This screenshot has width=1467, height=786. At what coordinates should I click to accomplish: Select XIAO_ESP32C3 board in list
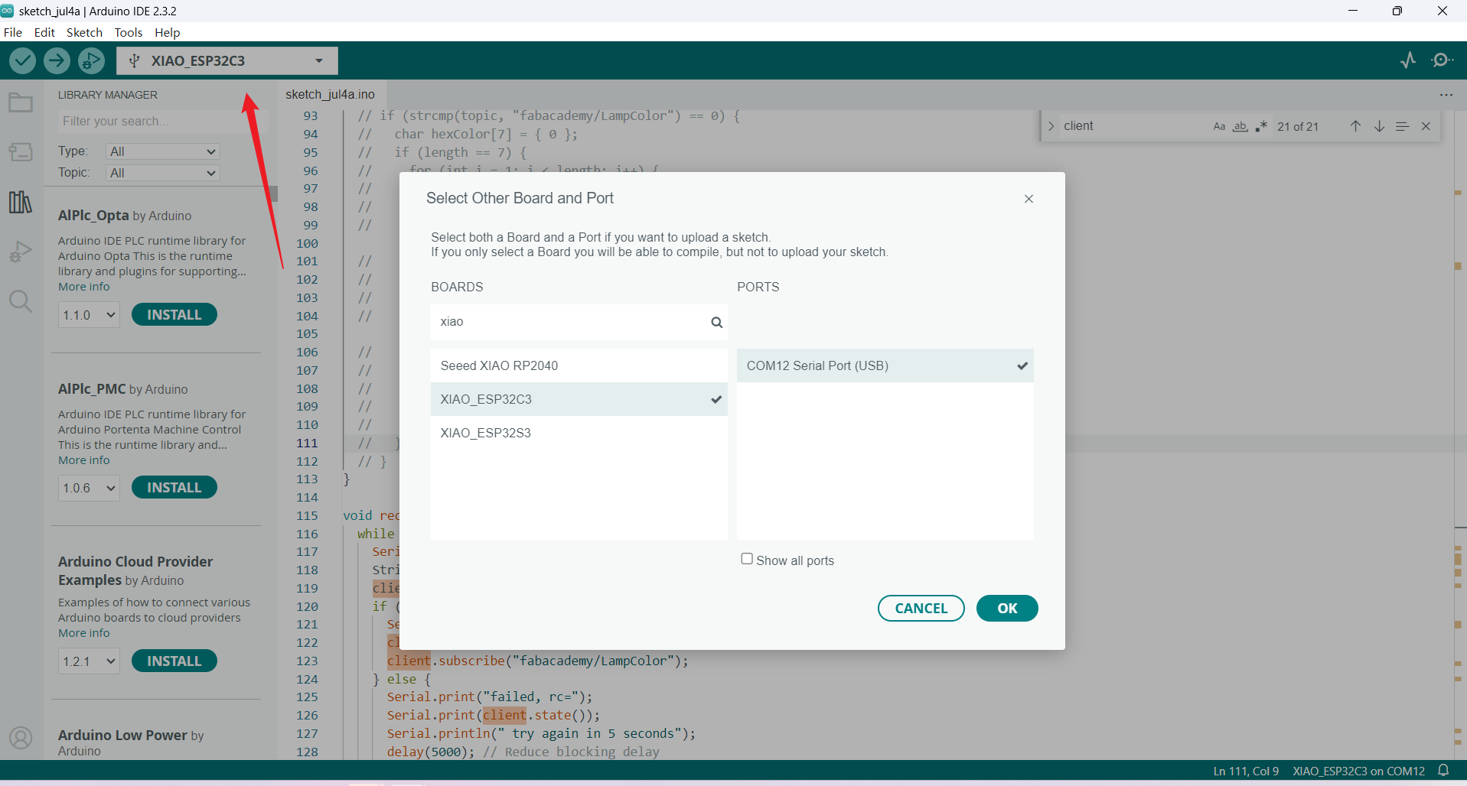click(579, 399)
